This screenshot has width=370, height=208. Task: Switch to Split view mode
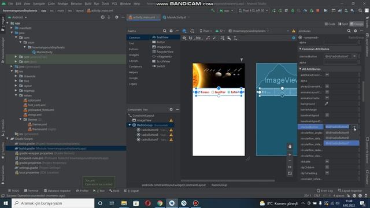click(343, 24)
